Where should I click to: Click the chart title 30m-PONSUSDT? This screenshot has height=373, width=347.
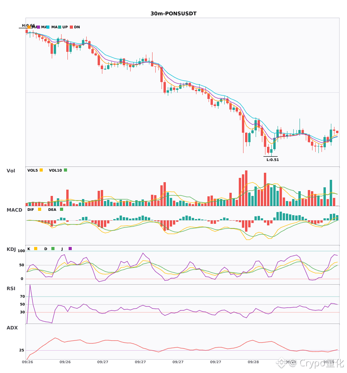(173, 14)
